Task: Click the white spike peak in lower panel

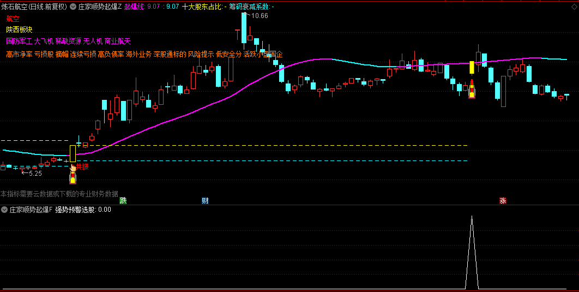Action: [472, 217]
